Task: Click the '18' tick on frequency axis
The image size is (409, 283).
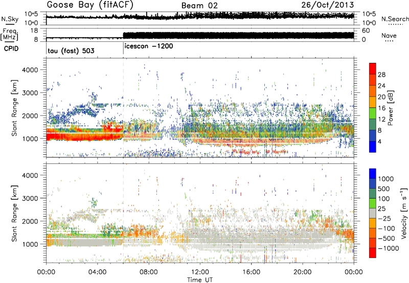Action: tap(34, 31)
